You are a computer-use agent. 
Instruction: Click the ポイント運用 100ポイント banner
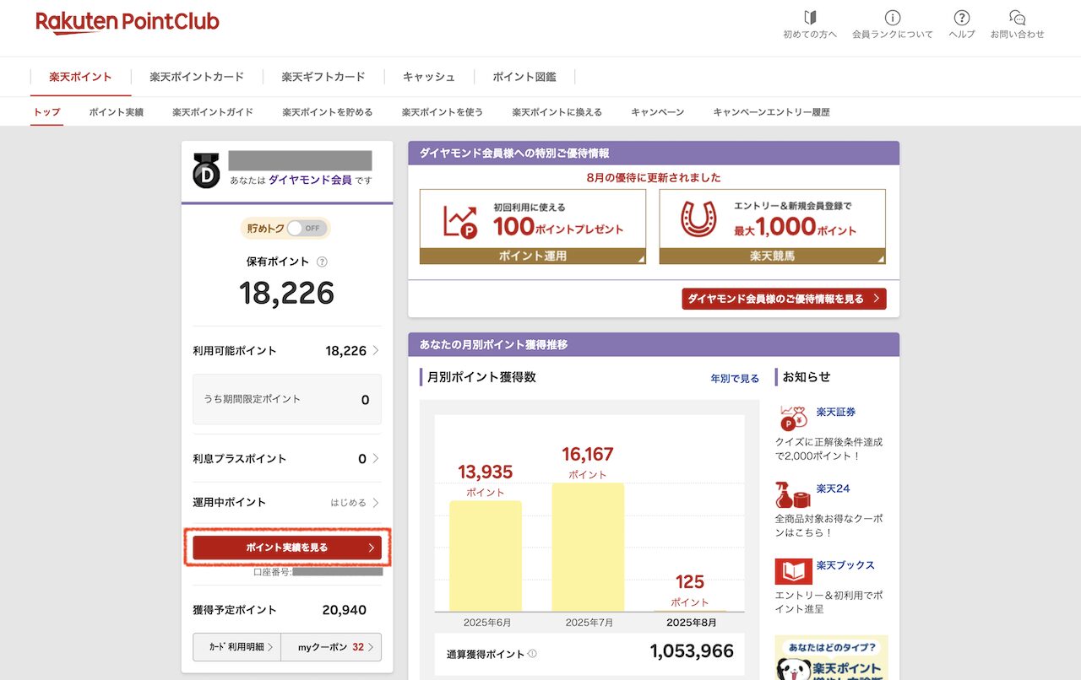click(x=533, y=226)
